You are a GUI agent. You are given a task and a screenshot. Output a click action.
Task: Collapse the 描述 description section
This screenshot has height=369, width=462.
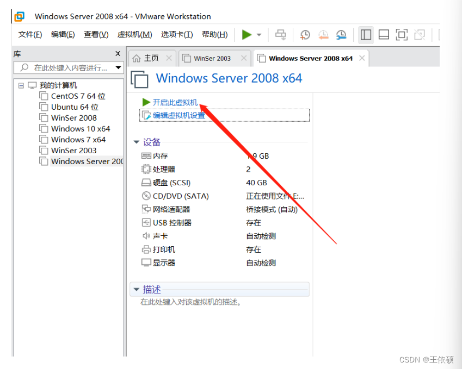(136, 290)
